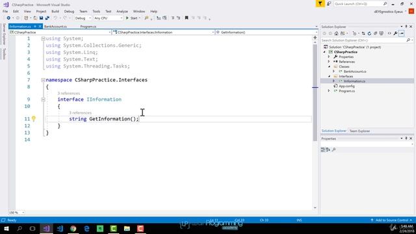Click the Open File toolbar icon

tap(35, 18)
